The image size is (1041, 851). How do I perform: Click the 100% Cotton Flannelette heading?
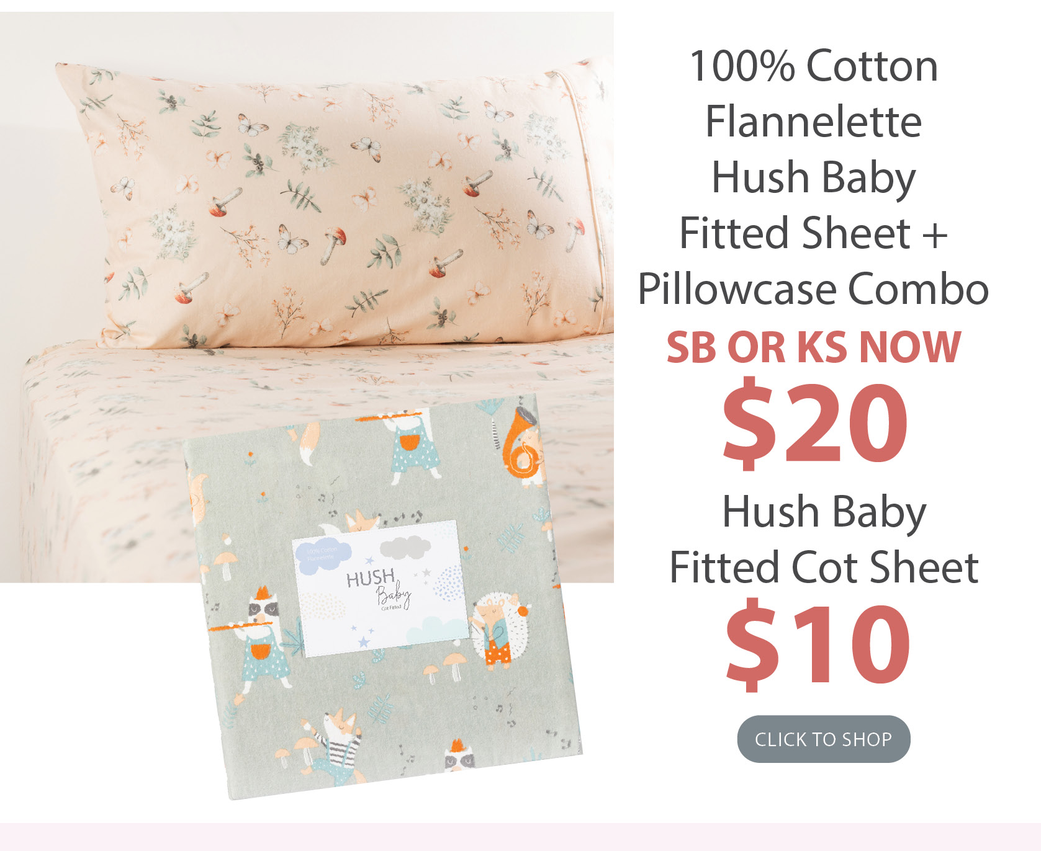814,93
